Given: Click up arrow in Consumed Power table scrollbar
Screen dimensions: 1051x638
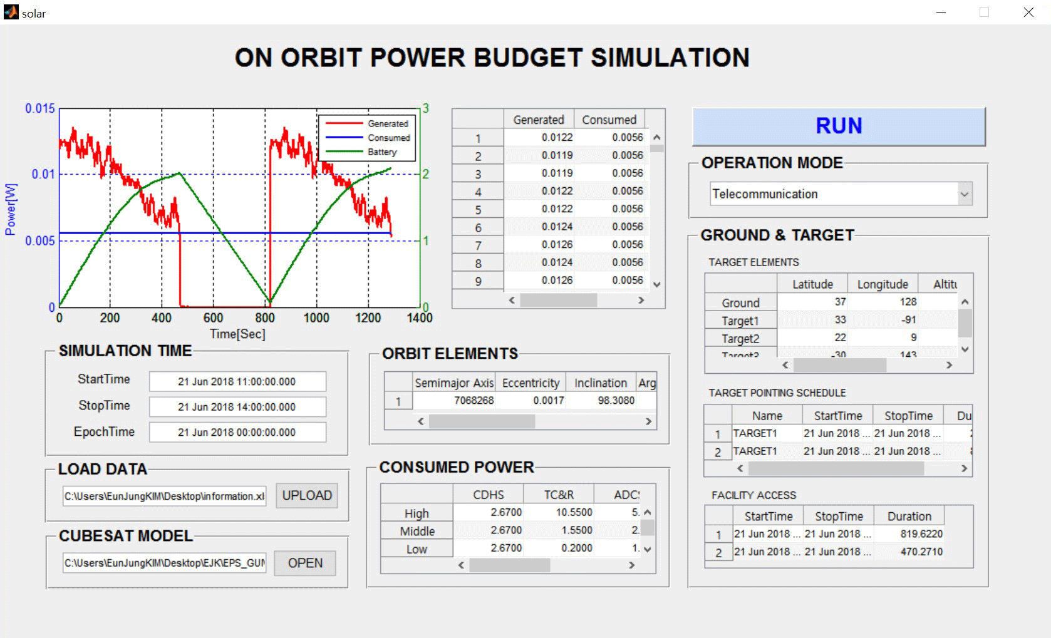Looking at the screenshot, I should (648, 512).
